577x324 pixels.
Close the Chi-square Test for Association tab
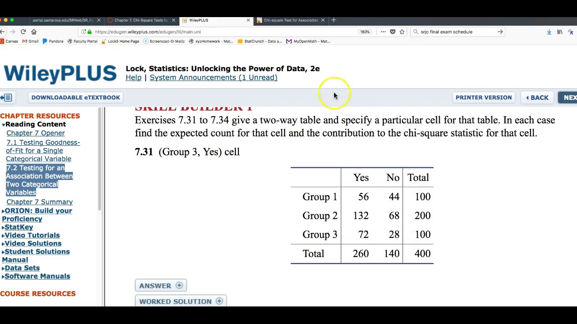[x=323, y=20]
